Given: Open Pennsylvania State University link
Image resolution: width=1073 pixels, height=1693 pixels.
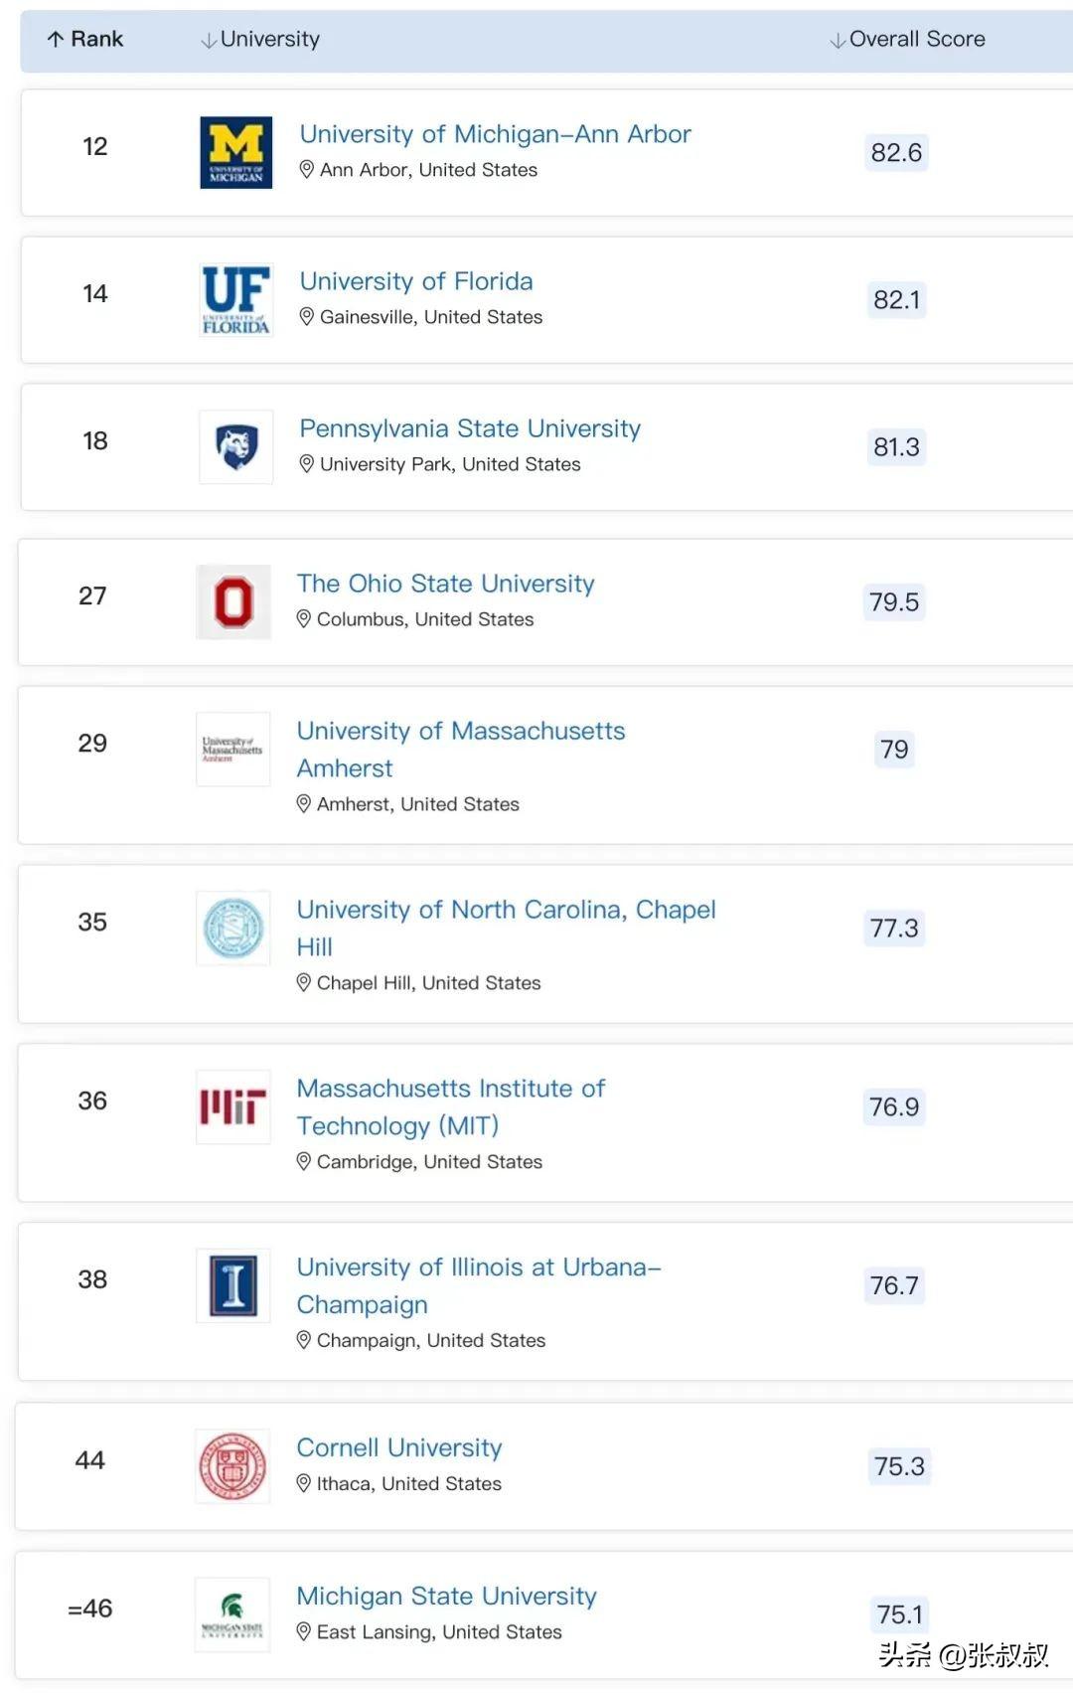Looking at the screenshot, I should tap(470, 428).
